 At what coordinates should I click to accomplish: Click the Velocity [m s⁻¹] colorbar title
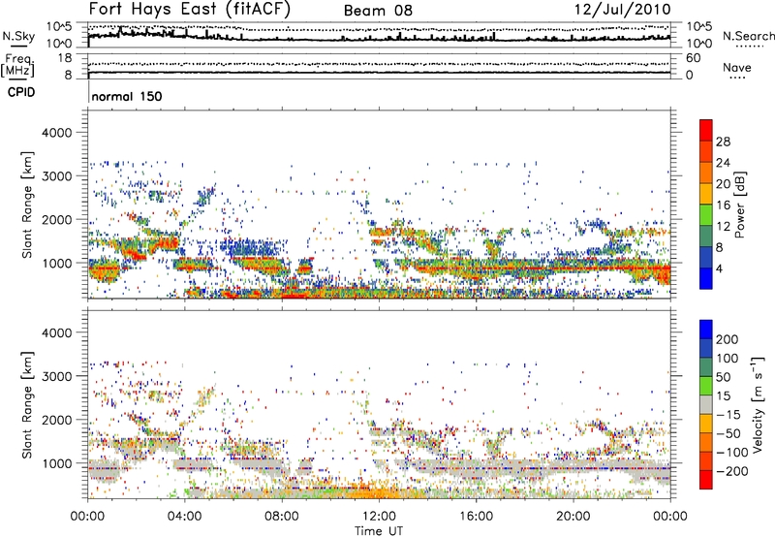758,404
